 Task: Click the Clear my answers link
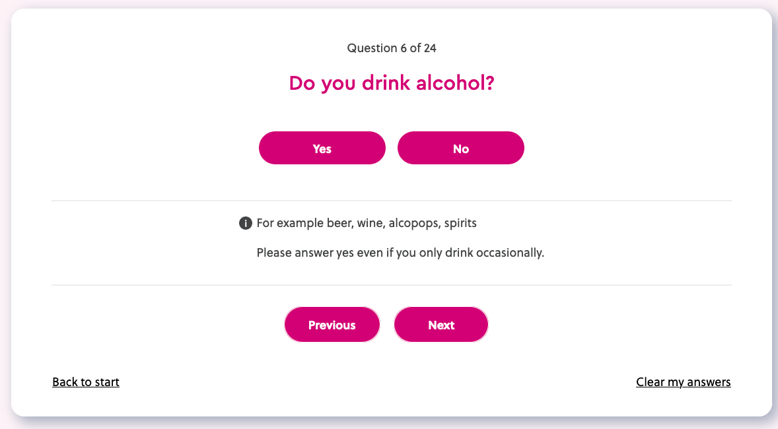click(683, 382)
